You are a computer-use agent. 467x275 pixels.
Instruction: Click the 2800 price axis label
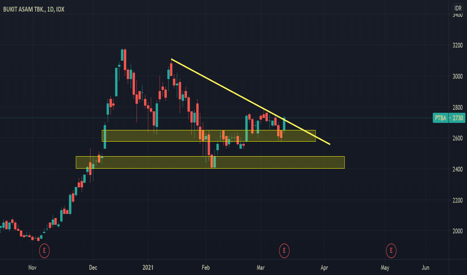click(457, 107)
